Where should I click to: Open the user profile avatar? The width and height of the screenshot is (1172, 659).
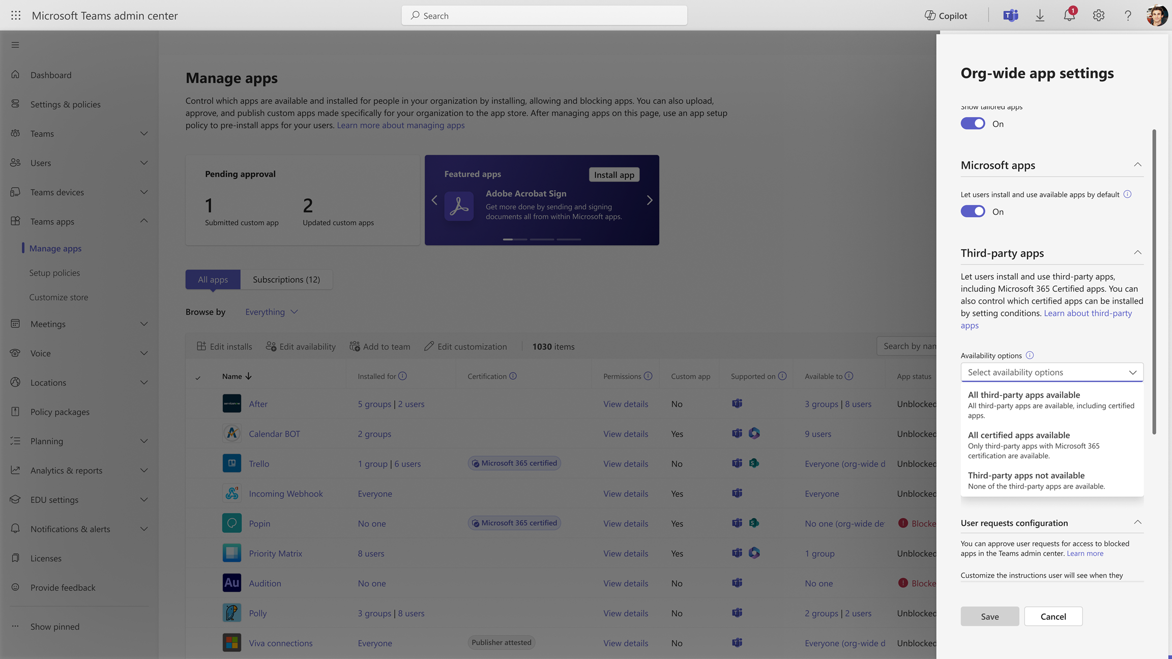[1157, 15]
